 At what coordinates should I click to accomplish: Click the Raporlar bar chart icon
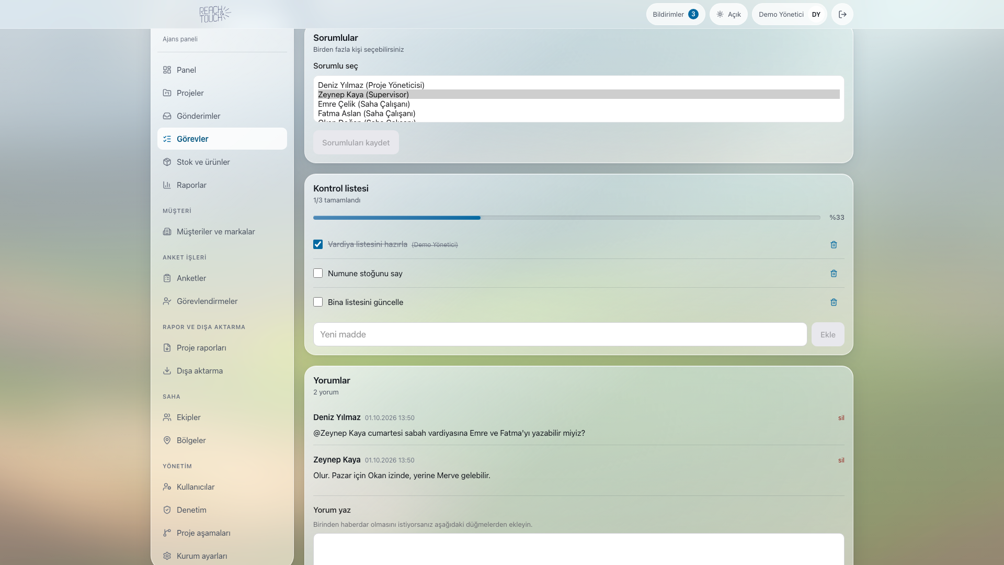167,185
